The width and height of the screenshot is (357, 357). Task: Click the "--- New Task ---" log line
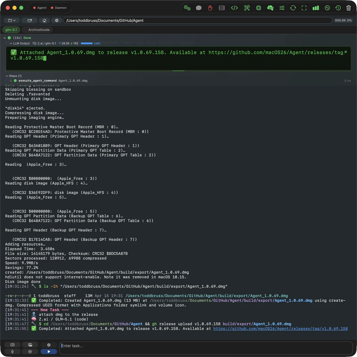tap(50, 310)
